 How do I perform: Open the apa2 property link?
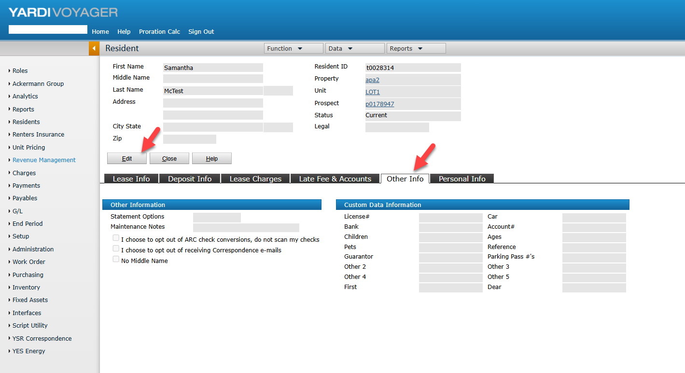[372, 80]
